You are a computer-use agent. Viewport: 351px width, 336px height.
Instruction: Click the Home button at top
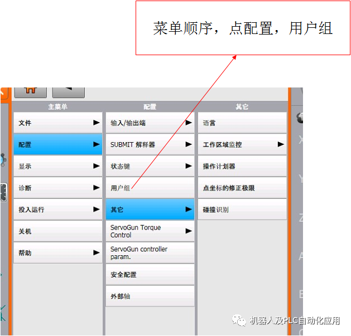click(31, 92)
